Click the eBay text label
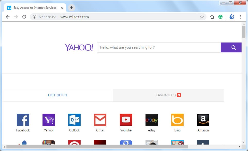 (x=152, y=130)
